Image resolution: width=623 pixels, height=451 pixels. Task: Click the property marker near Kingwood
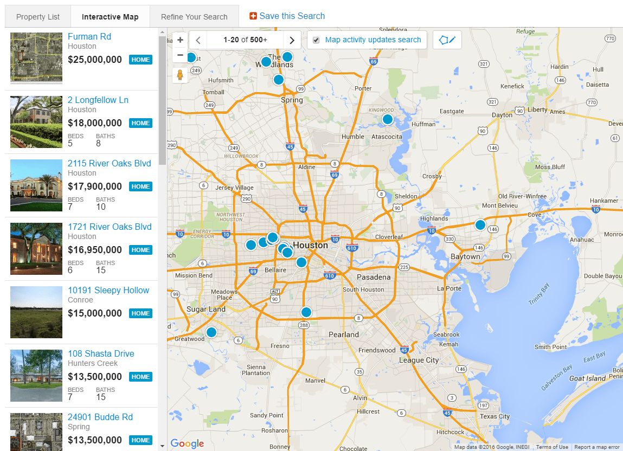click(387, 119)
